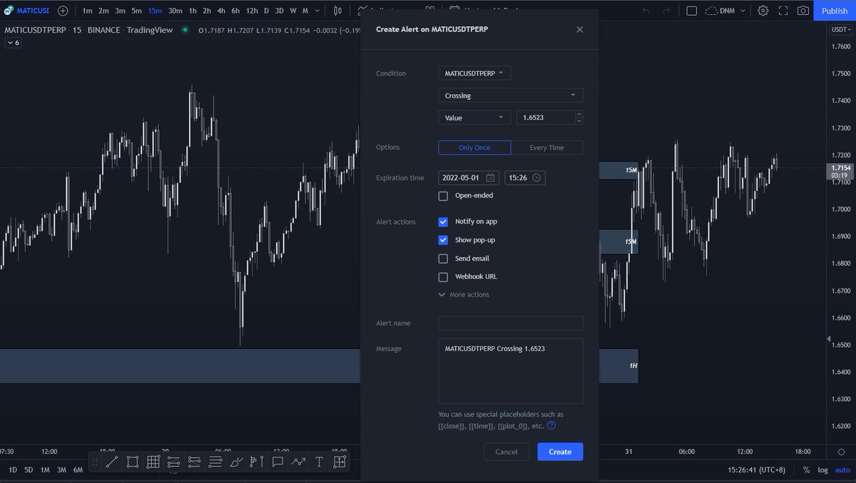Image resolution: width=856 pixels, height=483 pixels.
Task: Click the Publish button
Action: [x=835, y=11]
